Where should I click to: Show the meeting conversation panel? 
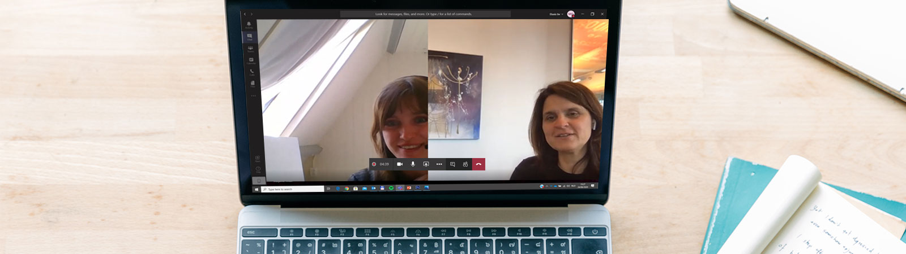pyautogui.click(x=452, y=164)
